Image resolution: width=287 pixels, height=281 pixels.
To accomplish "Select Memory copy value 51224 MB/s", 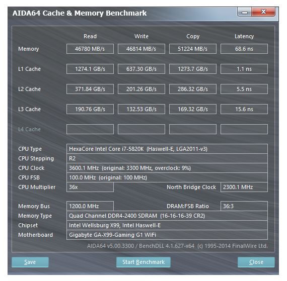I will (193, 49).
